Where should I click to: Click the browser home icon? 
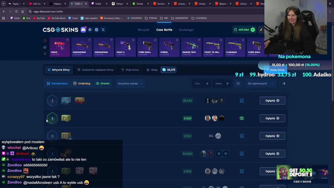[x=22, y=11]
